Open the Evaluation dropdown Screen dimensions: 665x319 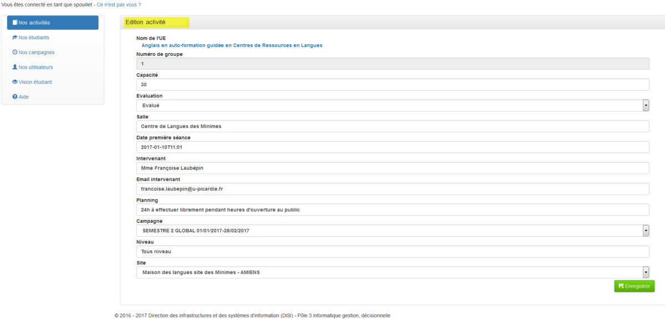tap(646, 105)
